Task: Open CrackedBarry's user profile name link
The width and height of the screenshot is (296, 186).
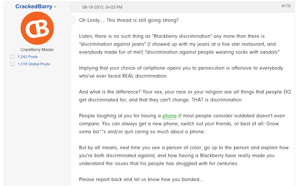Action: (x=34, y=6)
